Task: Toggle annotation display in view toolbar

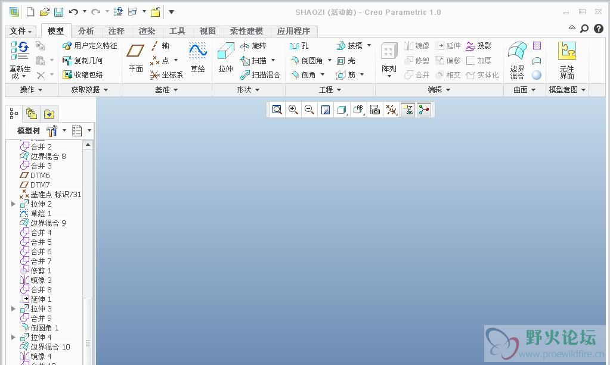Action: click(x=408, y=110)
